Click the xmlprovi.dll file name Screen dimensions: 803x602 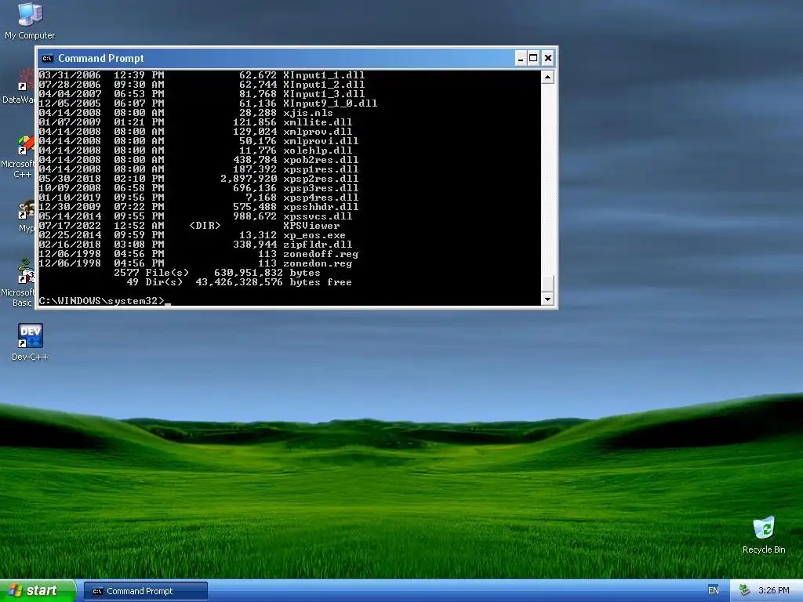321,141
